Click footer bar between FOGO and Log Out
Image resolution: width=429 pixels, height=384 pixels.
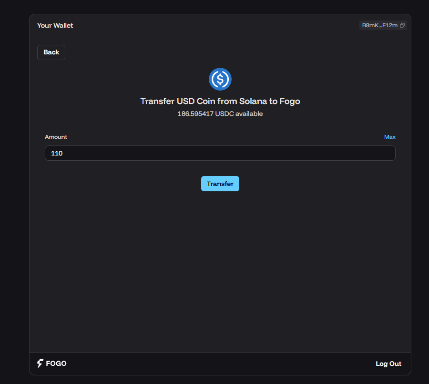click(219, 363)
